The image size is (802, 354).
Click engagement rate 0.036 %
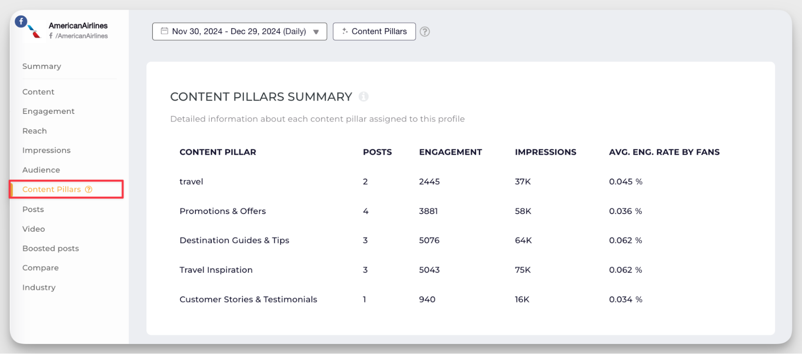(625, 211)
